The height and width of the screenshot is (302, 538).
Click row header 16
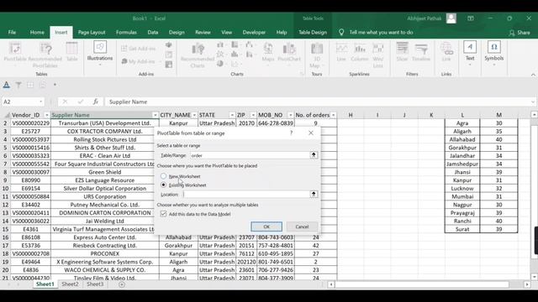pyautogui.click(x=5, y=237)
